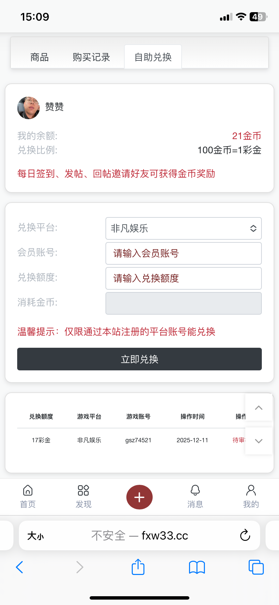279x605 pixels.
Task: Tap the 首页 home icon
Action: pos(28,490)
